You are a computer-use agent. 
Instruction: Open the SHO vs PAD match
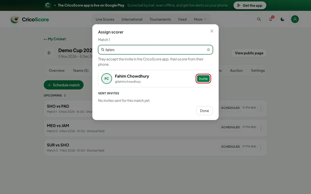click(58, 106)
